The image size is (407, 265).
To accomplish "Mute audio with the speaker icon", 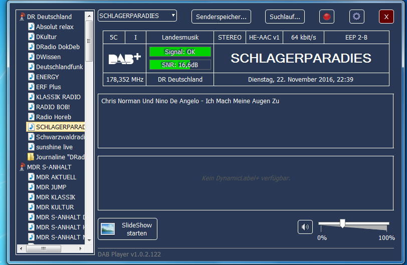I will coord(305,227).
